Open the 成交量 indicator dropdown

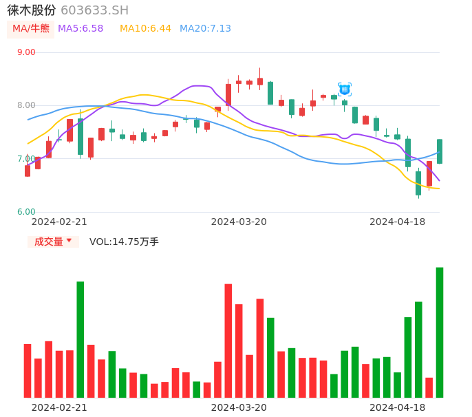[49, 242]
